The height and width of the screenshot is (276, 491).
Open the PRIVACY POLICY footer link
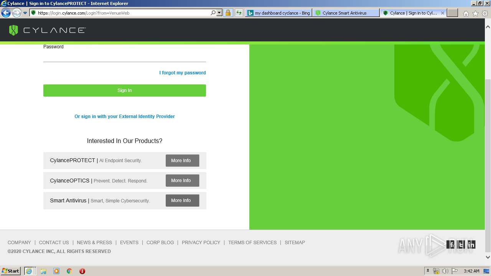click(x=201, y=243)
